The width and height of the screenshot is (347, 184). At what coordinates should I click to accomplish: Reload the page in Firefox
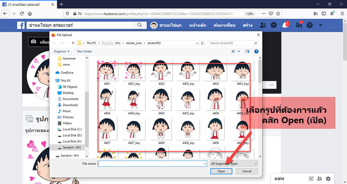tap(22, 14)
